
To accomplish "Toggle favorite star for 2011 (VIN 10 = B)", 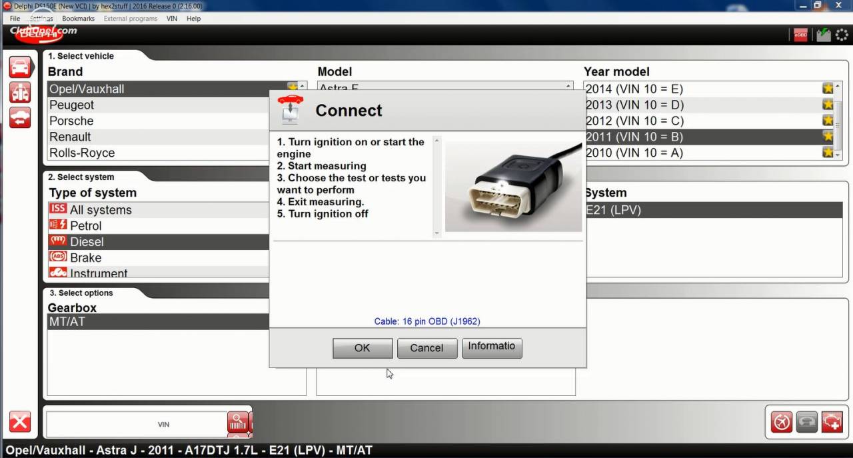I will pyautogui.click(x=828, y=137).
